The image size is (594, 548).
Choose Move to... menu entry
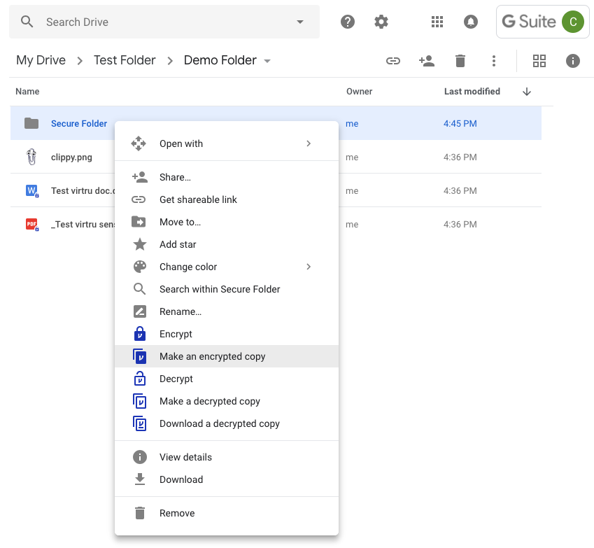(227, 222)
